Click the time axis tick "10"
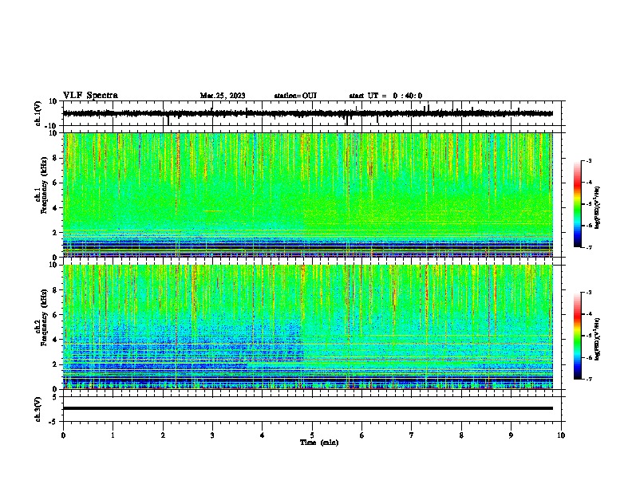Screen dimensions: 632x488 (561, 435)
